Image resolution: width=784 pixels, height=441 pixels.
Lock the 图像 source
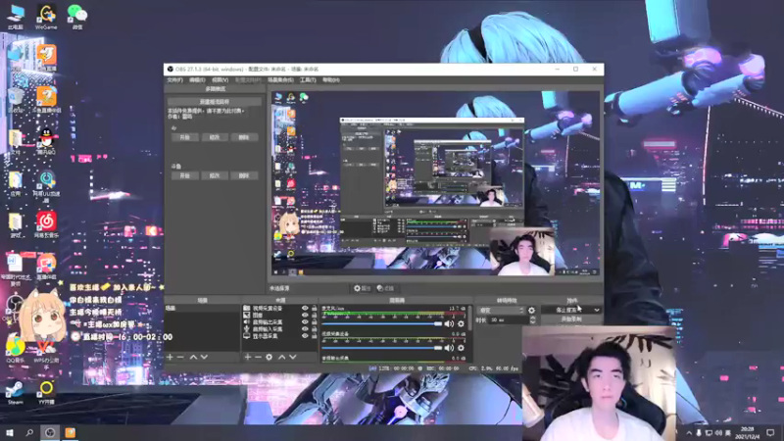click(314, 316)
